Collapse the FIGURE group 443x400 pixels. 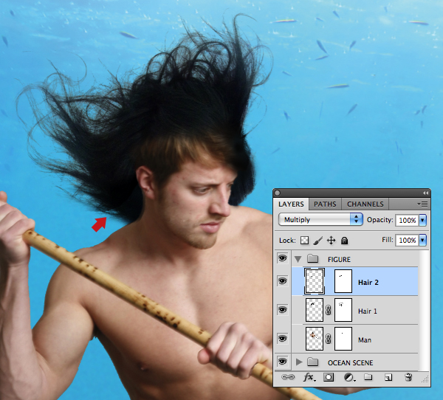click(x=298, y=259)
